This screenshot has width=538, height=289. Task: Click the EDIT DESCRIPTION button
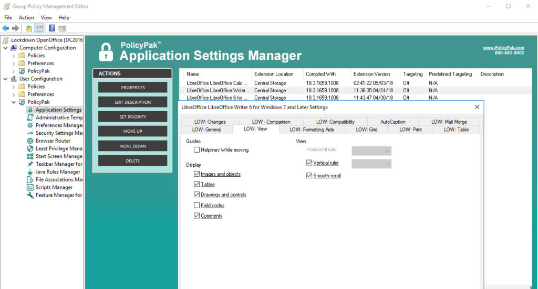(x=133, y=102)
